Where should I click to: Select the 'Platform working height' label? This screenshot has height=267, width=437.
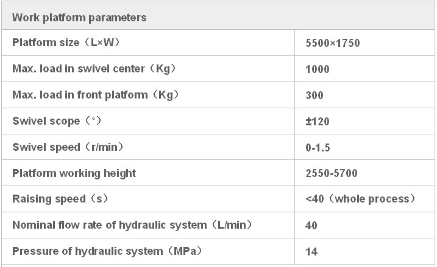point(74,173)
